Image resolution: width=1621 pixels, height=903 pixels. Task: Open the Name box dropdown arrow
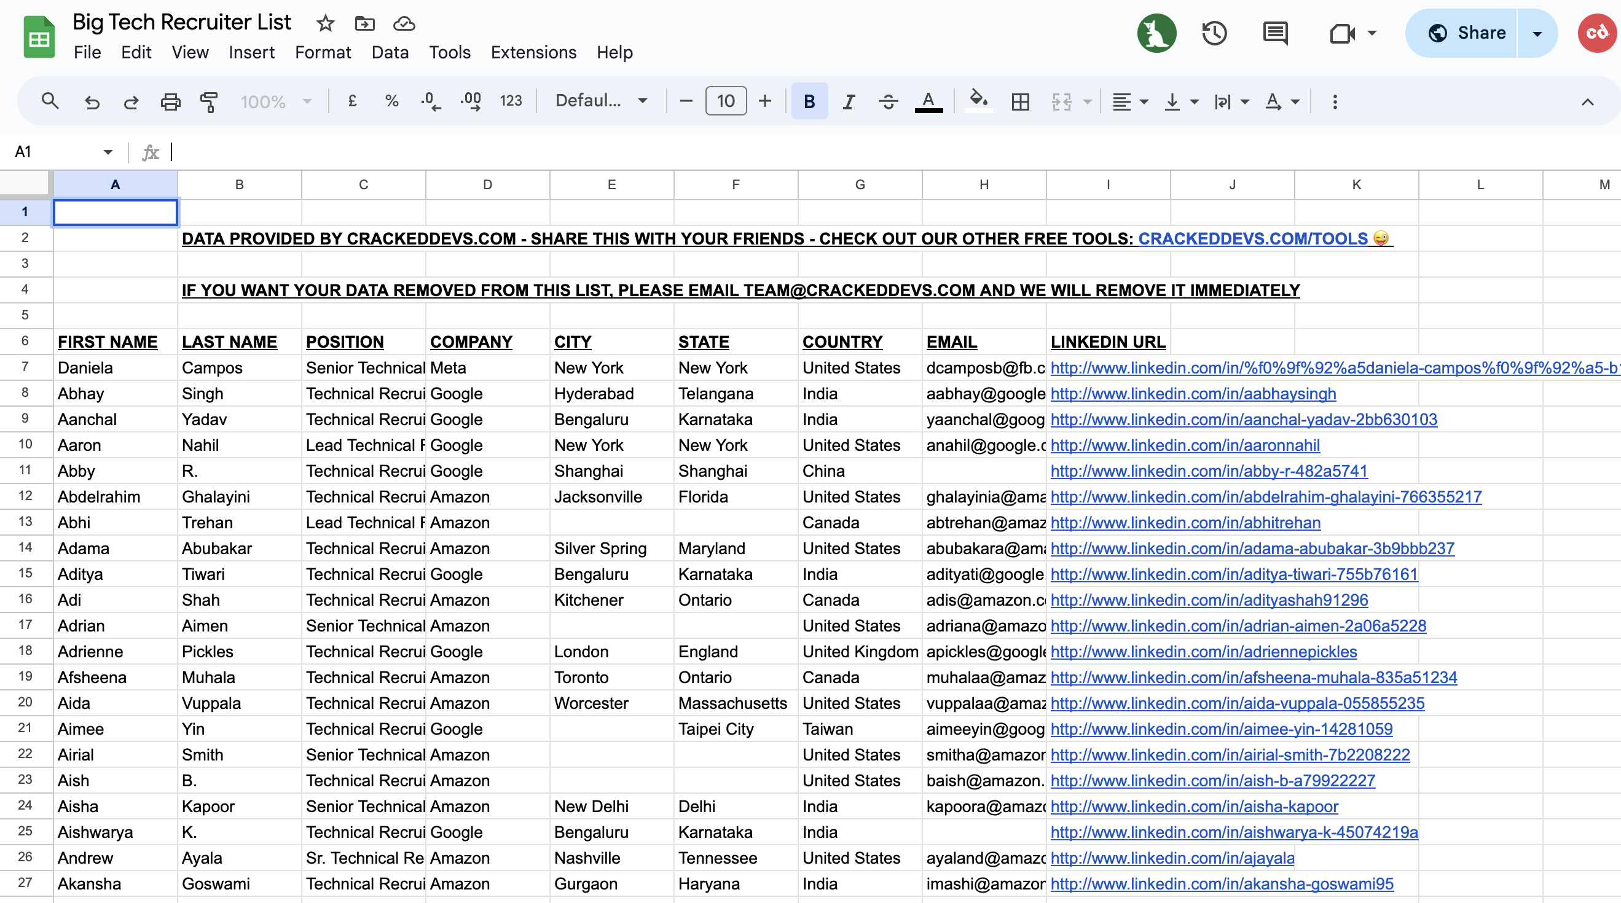pos(108,152)
